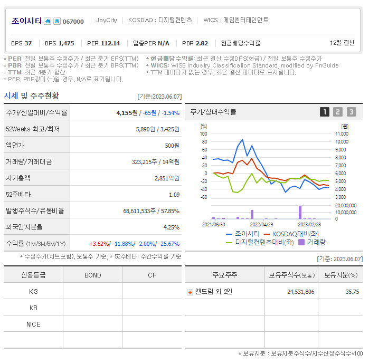Click the CP column header
Viewport: 369px width, 364px height.
[x=152, y=275]
